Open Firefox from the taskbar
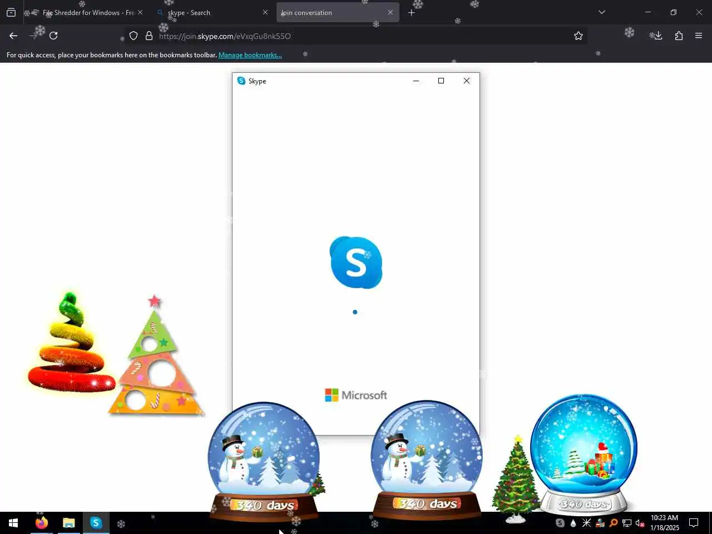 point(42,523)
